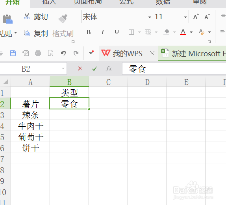Select the cell containing 葡萄干

[x=30, y=137]
